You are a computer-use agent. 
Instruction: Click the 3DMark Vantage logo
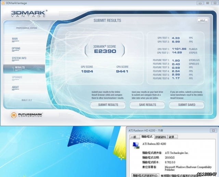29,14
